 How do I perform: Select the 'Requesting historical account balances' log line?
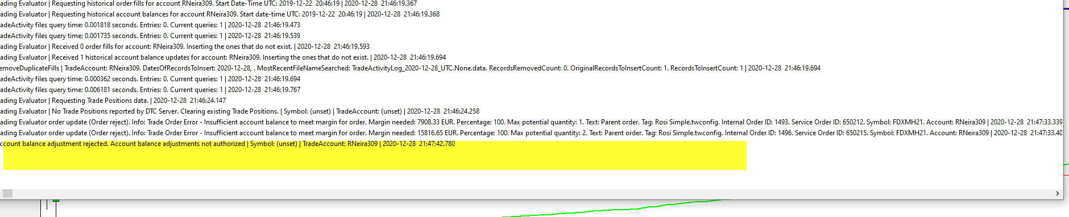(219, 14)
